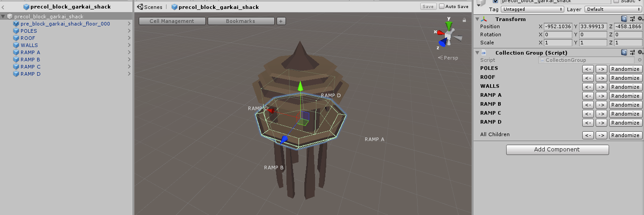The width and height of the screenshot is (644, 215).
Task: Click the ROOF prefab cube icon
Action: [17, 38]
